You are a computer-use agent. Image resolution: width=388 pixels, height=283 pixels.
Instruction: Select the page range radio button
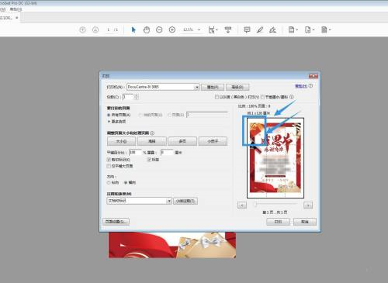point(169,115)
